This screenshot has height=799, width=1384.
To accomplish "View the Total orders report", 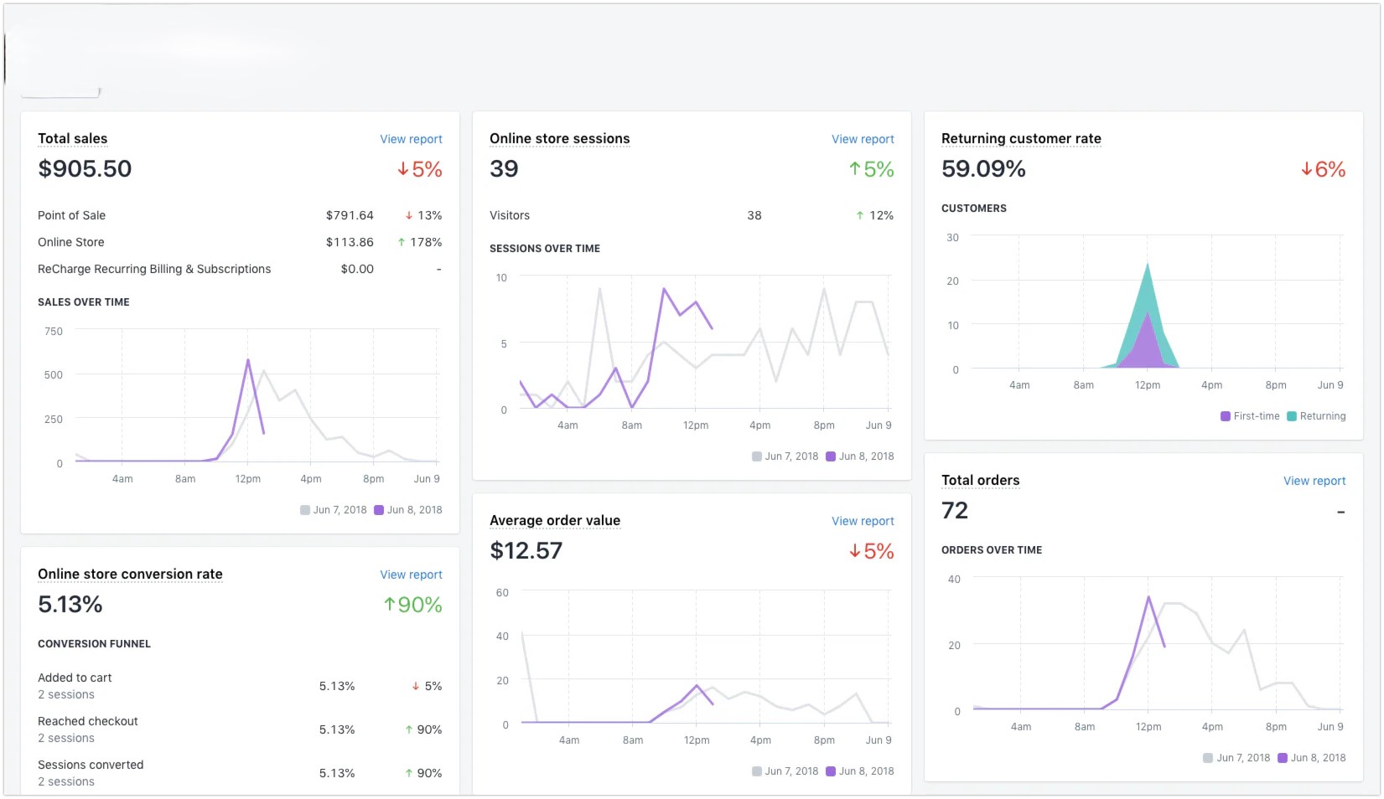I will [x=1314, y=481].
